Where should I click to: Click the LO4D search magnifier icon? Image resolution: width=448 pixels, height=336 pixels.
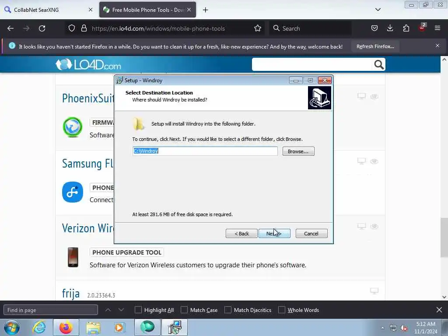pyautogui.click(x=379, y=65)
